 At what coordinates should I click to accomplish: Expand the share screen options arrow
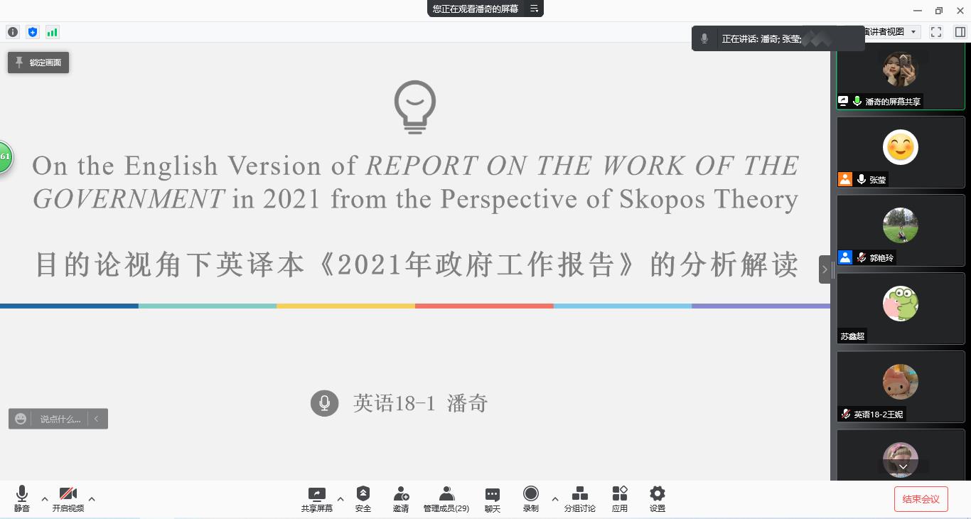[340, 499]
